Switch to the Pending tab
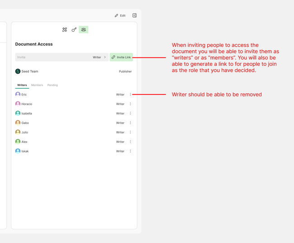This screenshot has height=243, width=294. pos(52,85)
